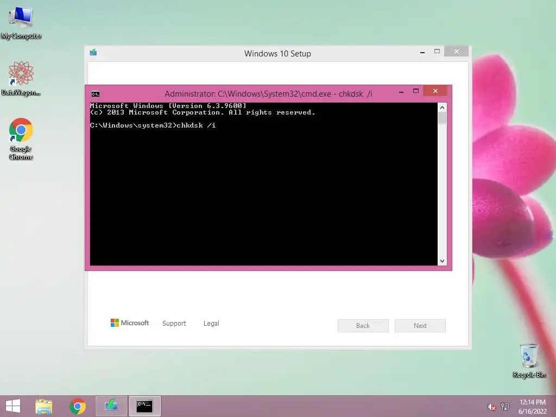This screenshot has width=556, height=417.
Task: Close the Command Prompt window
Action: click(x=435, y=91)
